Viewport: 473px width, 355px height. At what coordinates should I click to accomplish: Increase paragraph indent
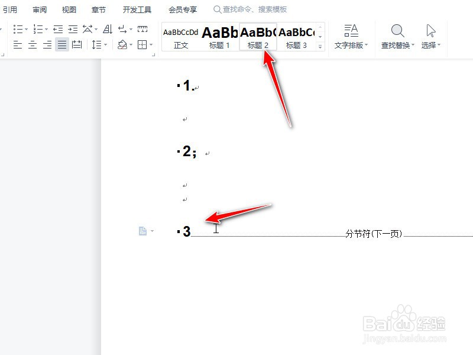(x=73, y=29)
